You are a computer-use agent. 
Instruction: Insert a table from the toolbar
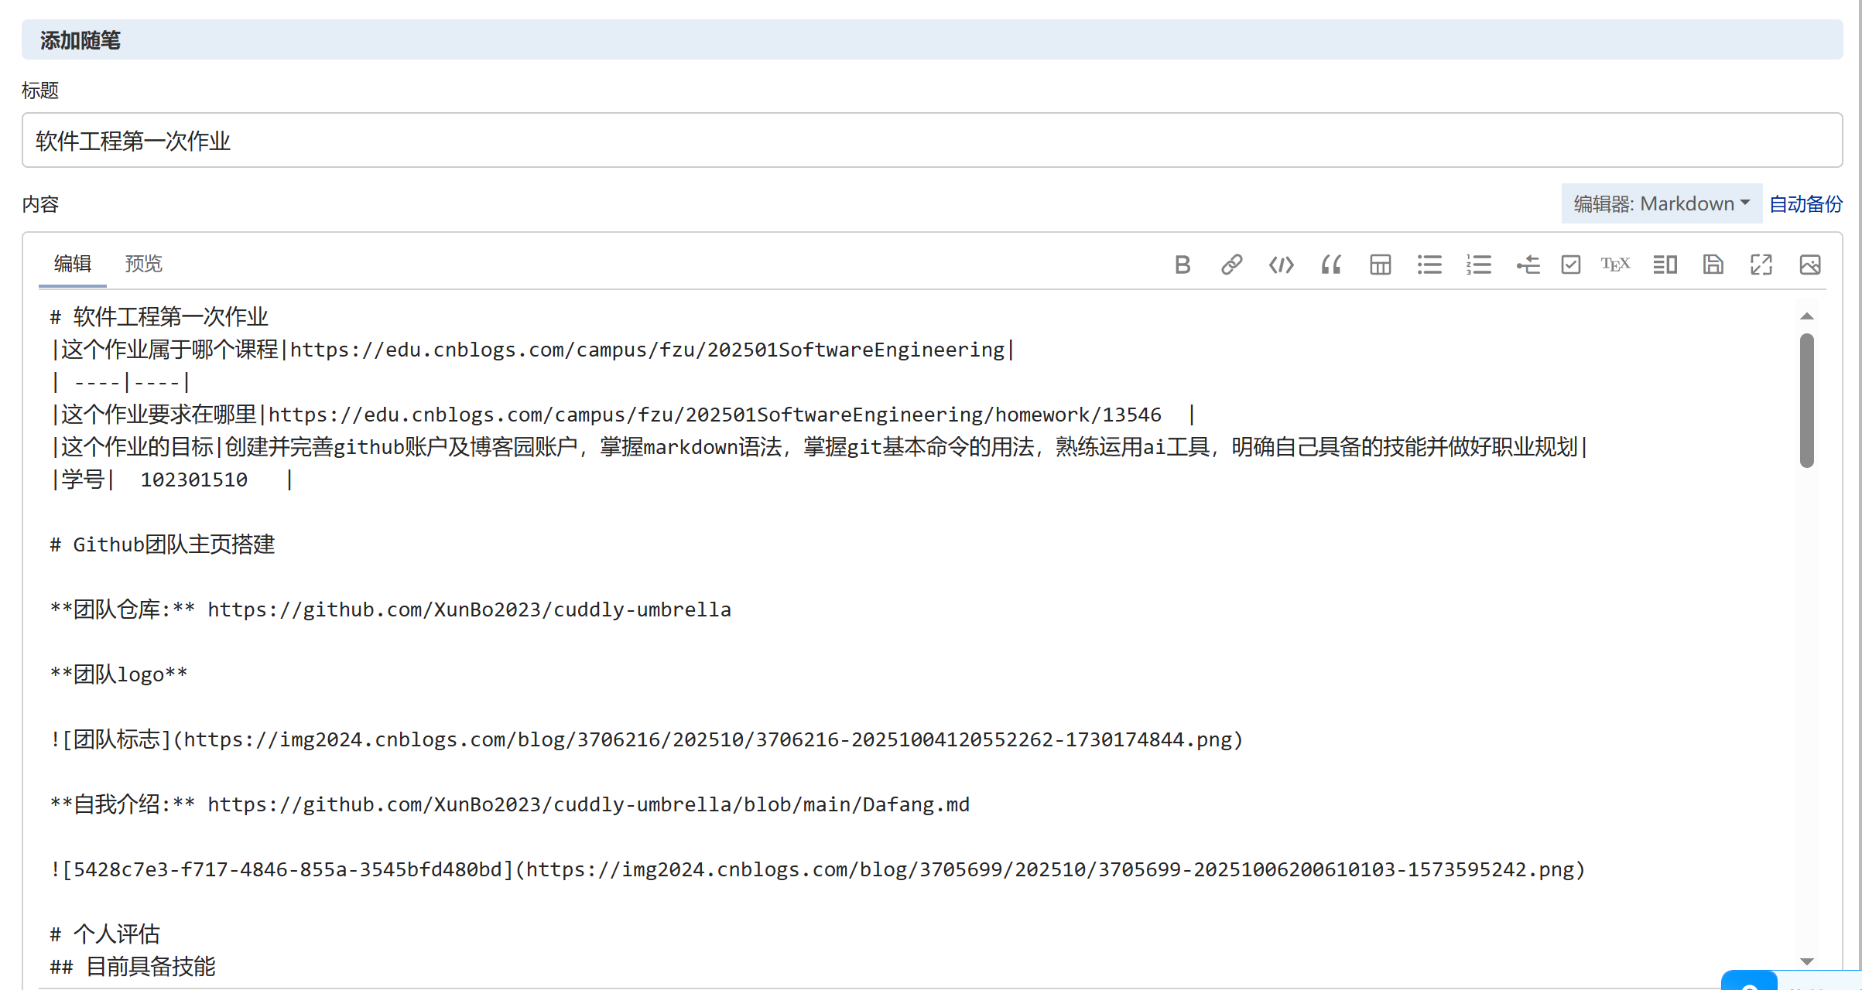[x=1380, y=265]
